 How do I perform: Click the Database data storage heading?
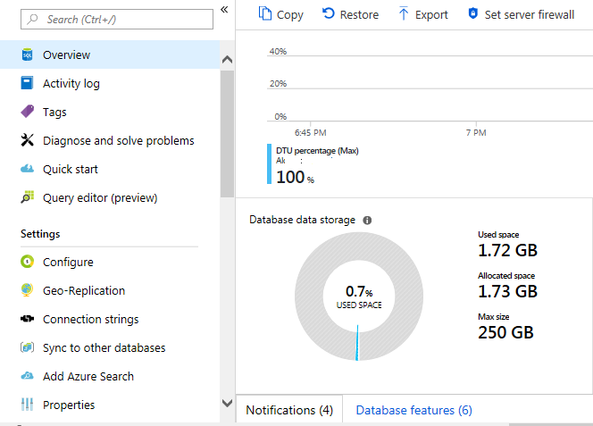(x=302, y=220)
